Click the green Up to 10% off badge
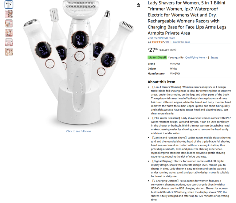The image size is (236, 203). (x=157, y=57)
